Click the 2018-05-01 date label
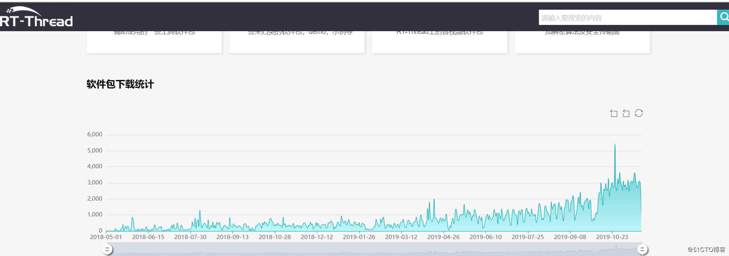The image size is (729, 256). click(106, 237)
